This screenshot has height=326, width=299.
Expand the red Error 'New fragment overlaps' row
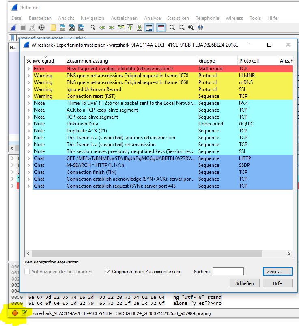[28, 69]
